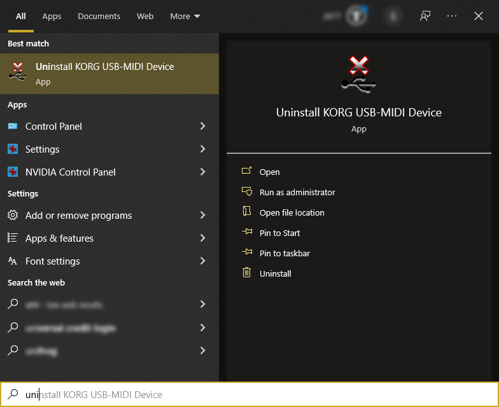Expand the first web search result arrow

pos(202,304)
